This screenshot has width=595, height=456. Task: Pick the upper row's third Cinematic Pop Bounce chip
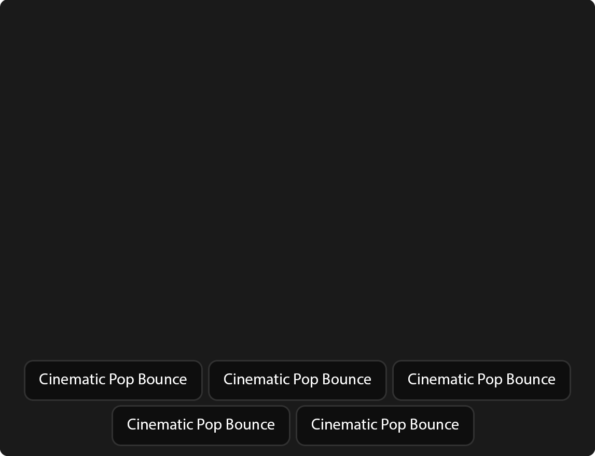[481, 380]
